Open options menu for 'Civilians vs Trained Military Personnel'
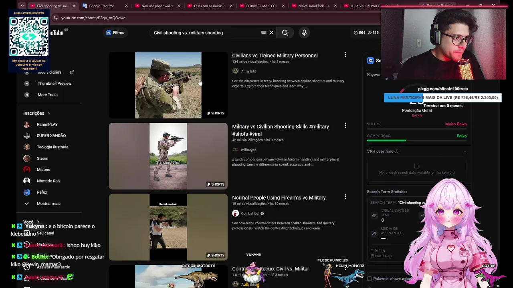The width and height of the screenshot is (513, 288). coord(345,55)
